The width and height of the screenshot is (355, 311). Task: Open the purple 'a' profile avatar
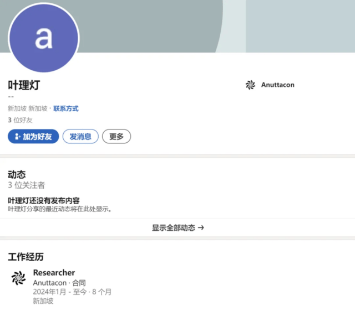pyautogui.click(x=44, y=38)
